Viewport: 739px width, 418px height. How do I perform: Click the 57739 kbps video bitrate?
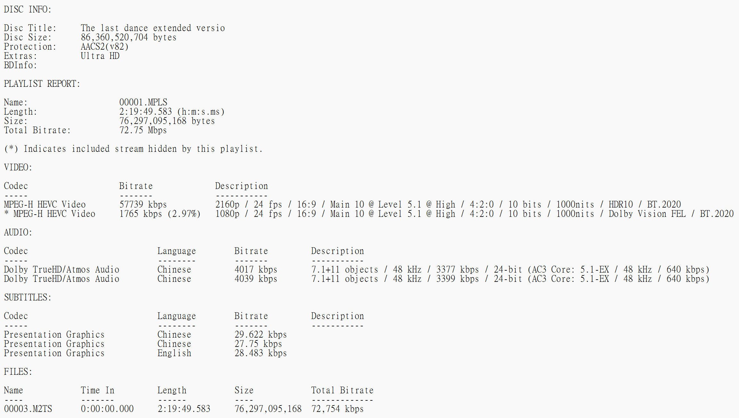143,204
